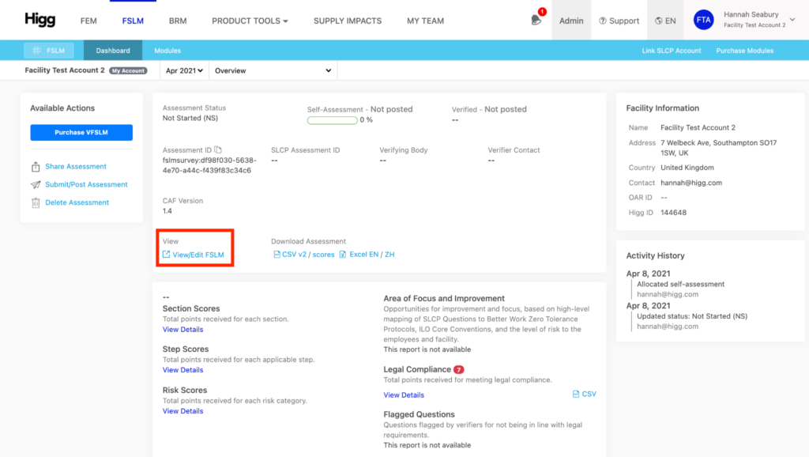
Task: Go to the BRM tab
Action: click(178, 21)
